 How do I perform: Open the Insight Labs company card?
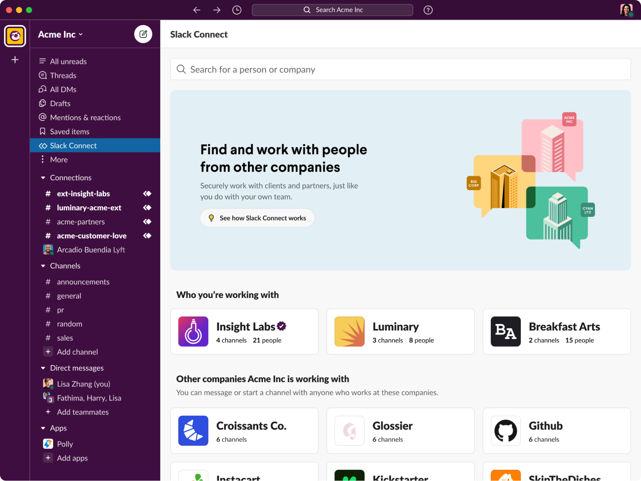click(x=244, y=332)
